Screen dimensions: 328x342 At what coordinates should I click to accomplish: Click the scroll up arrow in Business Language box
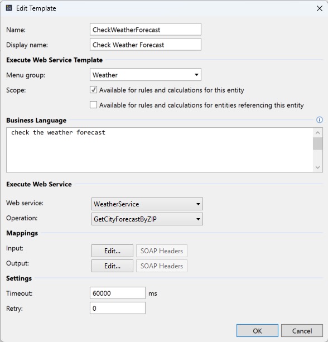[x=317, y=133]
